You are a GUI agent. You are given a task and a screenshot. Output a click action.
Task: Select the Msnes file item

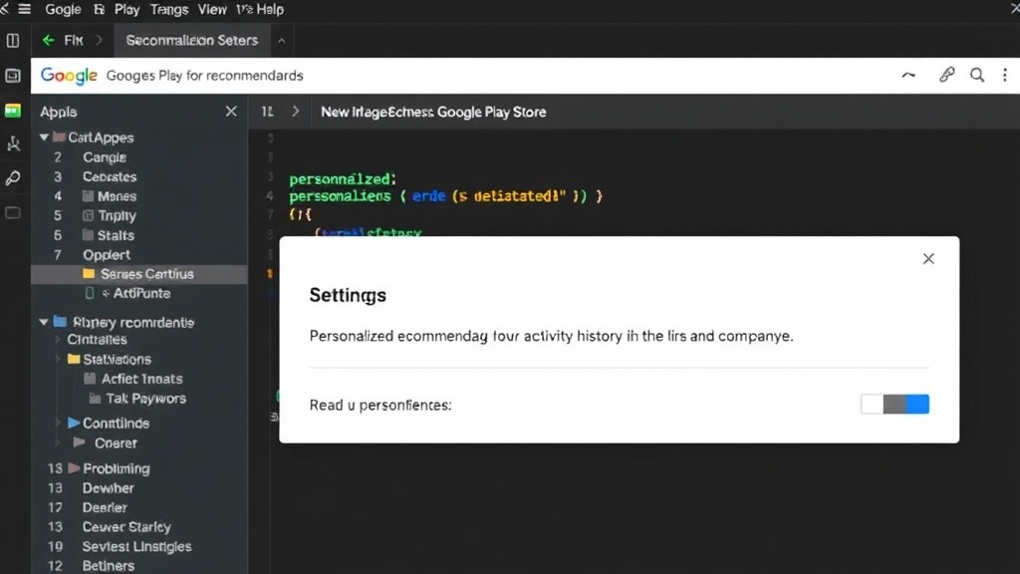[x=110, y=196]
